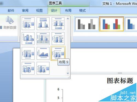Image resolution: width=137 pixels, height=102 pixels.
Task: Open the 邮件 (Mailings) tab
Action: click(x=11, y=11)
